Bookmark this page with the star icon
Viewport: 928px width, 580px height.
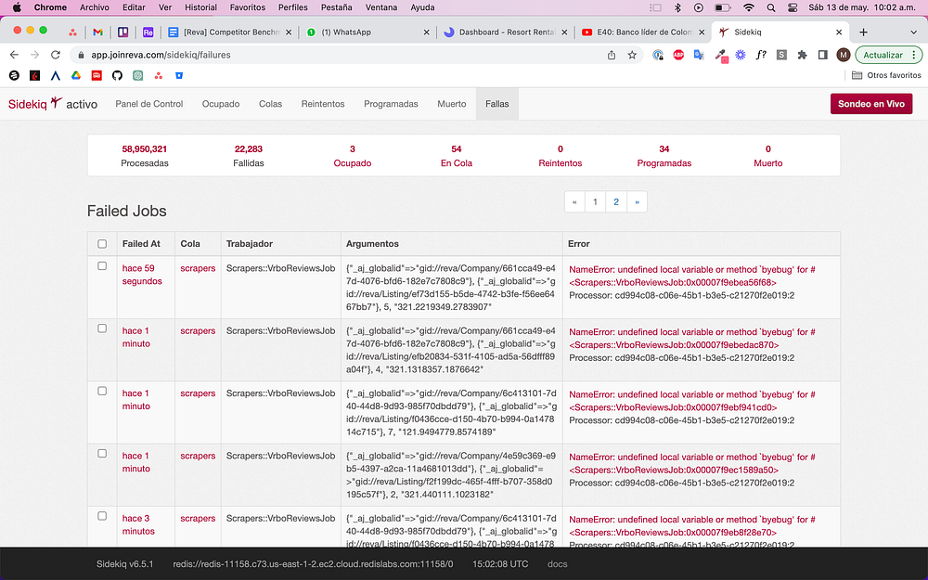[x=632, y=55]
